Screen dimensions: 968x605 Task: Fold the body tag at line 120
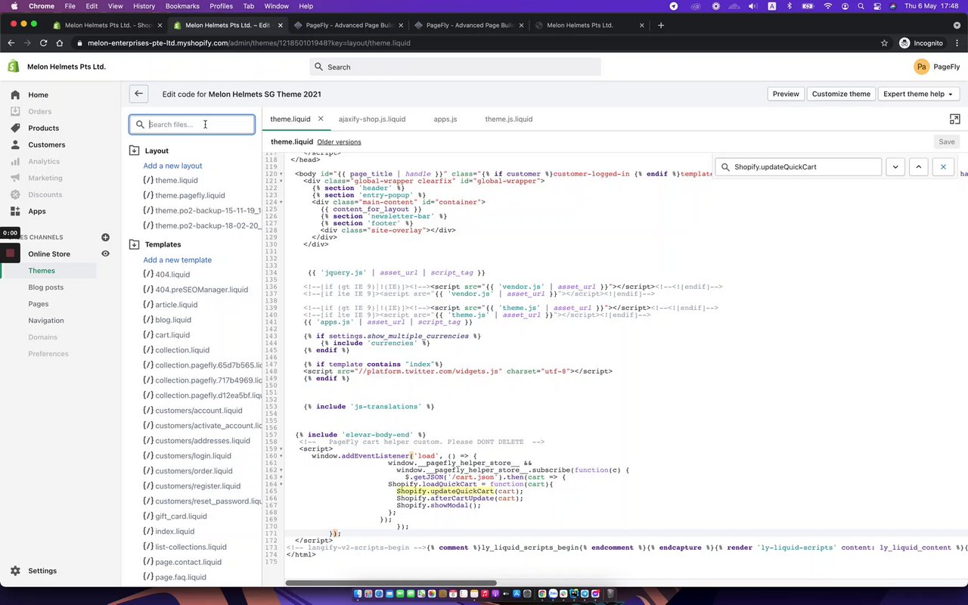coord(281,174)
